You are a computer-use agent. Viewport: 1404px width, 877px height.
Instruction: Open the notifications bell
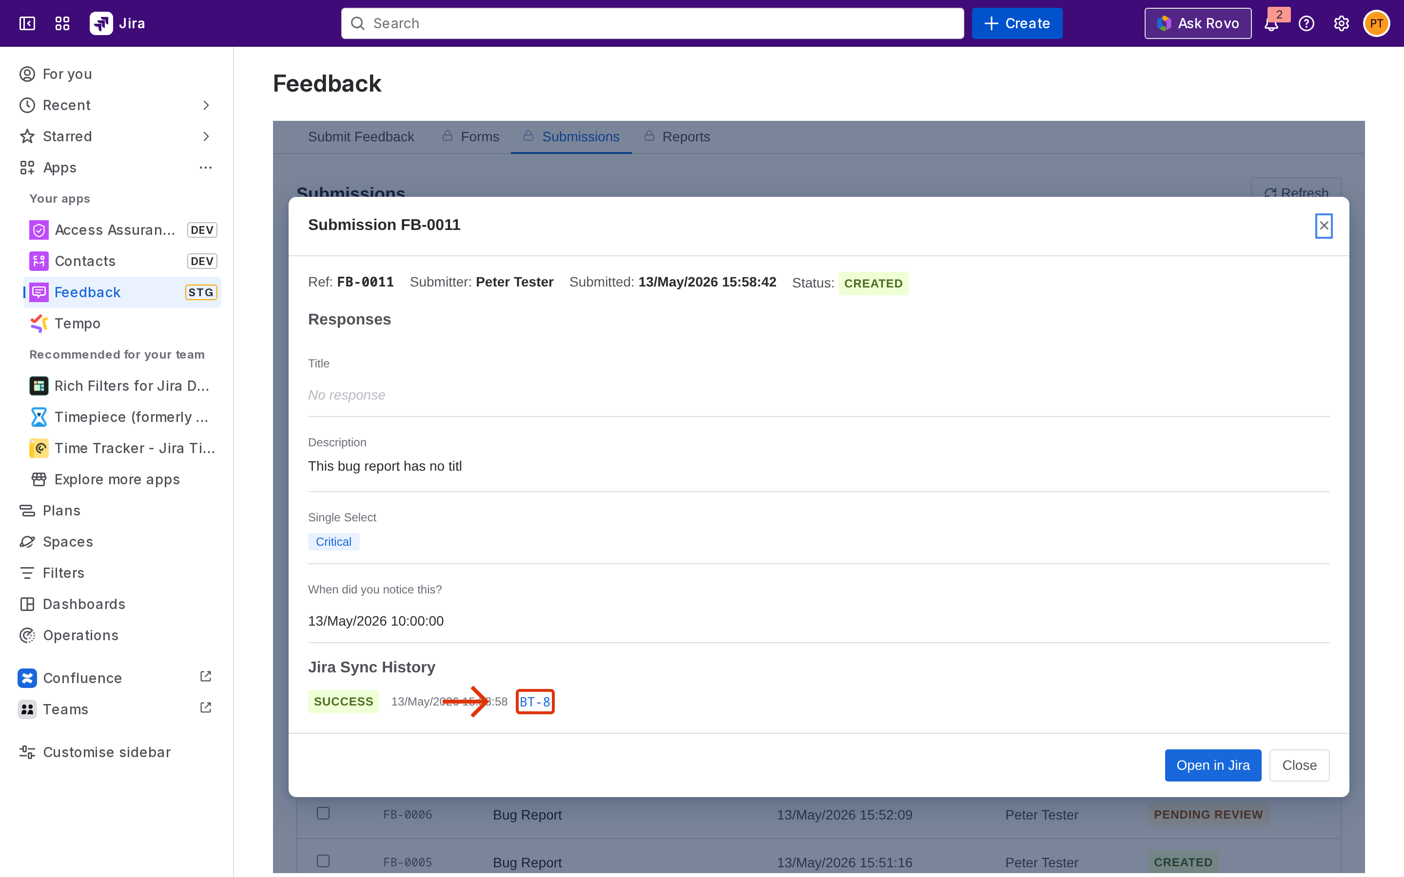pyautogui.click(x=1271, y=23)
